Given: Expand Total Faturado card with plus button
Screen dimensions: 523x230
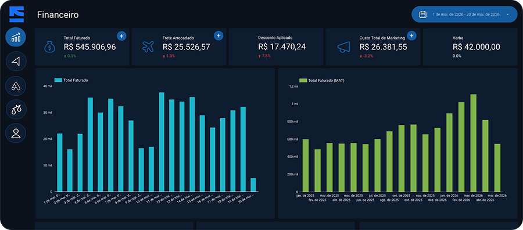Looking at the screenshot, I should (121, 35).
